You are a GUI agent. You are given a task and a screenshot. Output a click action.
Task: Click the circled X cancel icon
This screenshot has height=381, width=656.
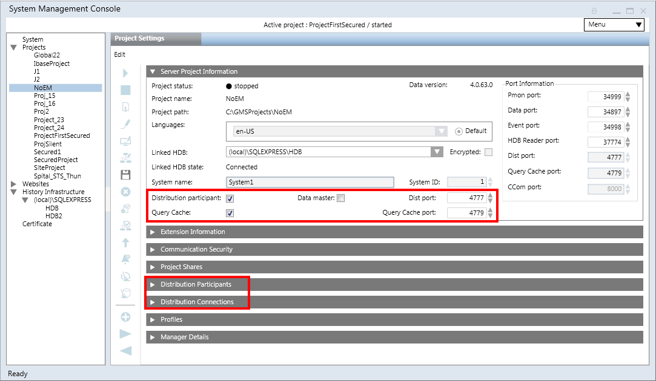(x=126, y=192)
